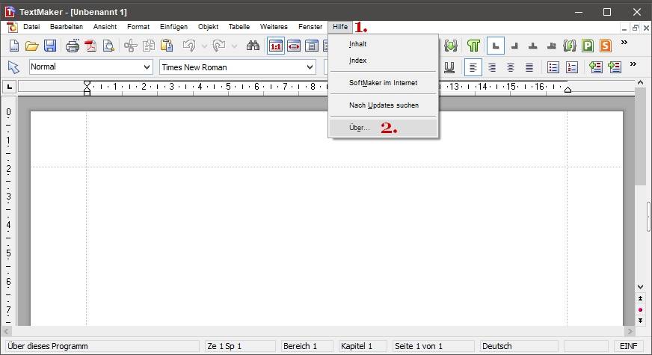Open the Ansicht menu
Viewport: 652px width, 355px height.
click(x=105, y=27)
